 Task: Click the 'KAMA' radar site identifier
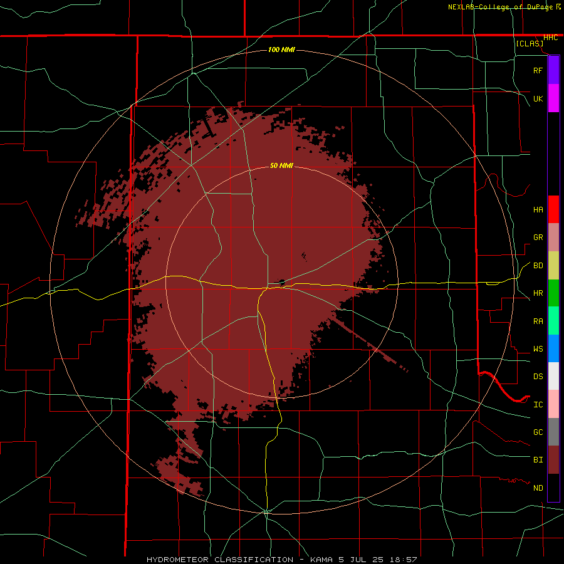(321, 560)
